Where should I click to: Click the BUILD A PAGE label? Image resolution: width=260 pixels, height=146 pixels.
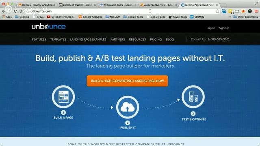(63, 118)
